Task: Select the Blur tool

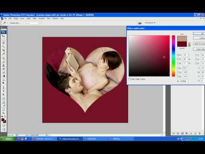Action: (x=3, y=80)
